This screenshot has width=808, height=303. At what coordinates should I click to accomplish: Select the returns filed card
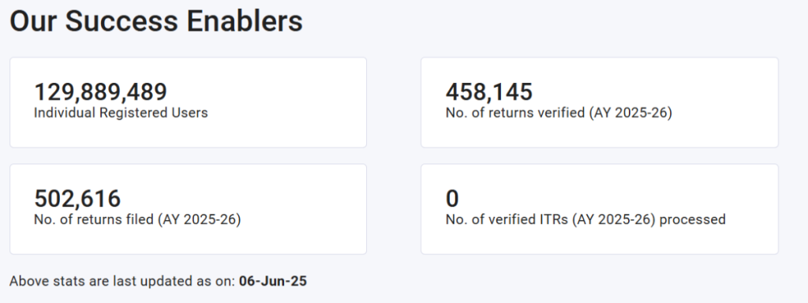(188, 209)
